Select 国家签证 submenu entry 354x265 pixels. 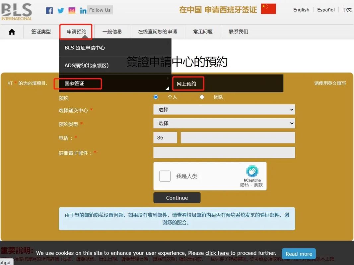[x=115, y=83]
